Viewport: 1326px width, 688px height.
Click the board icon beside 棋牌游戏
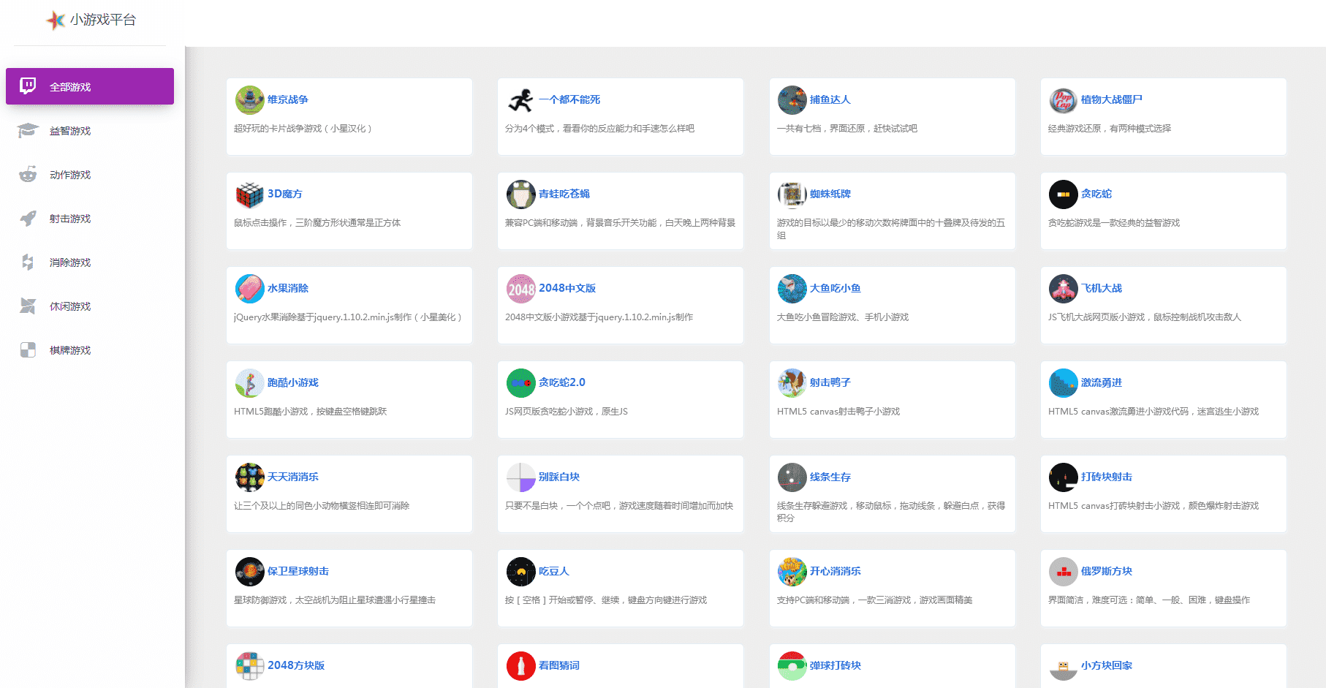[x=28, y=349]
